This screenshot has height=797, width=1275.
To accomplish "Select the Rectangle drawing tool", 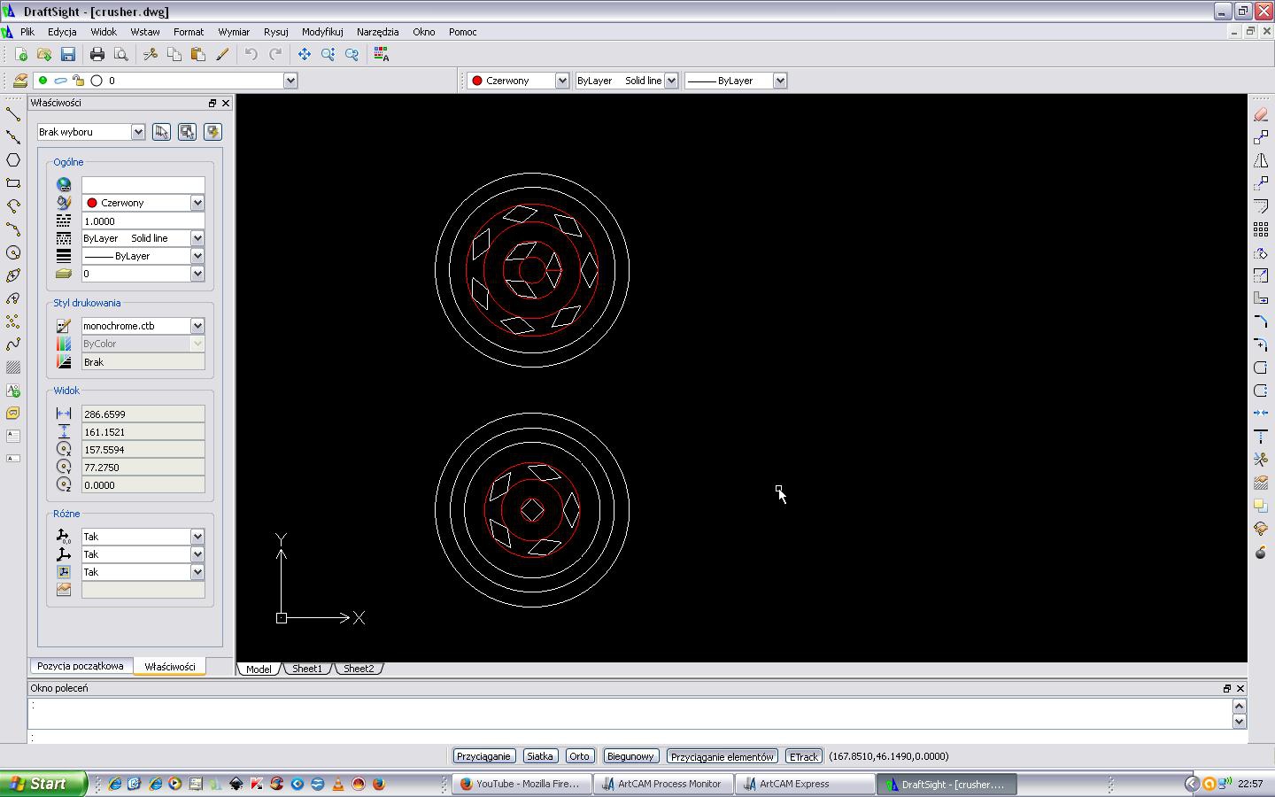I will tap(13, 183).
